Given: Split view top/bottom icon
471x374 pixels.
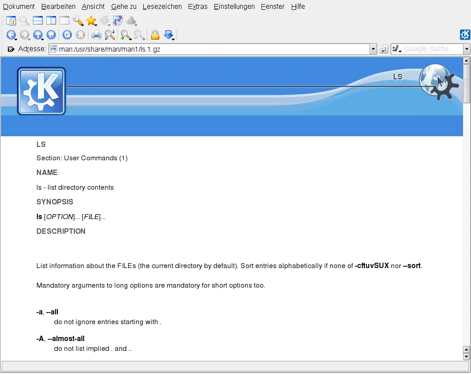Looking at the screenshot, I should coord(38,20).
